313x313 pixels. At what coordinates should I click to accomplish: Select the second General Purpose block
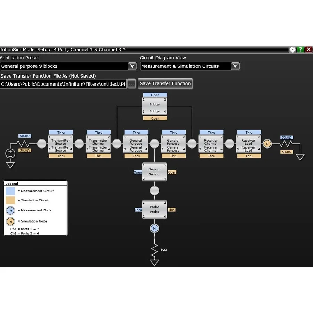point(173,144)
